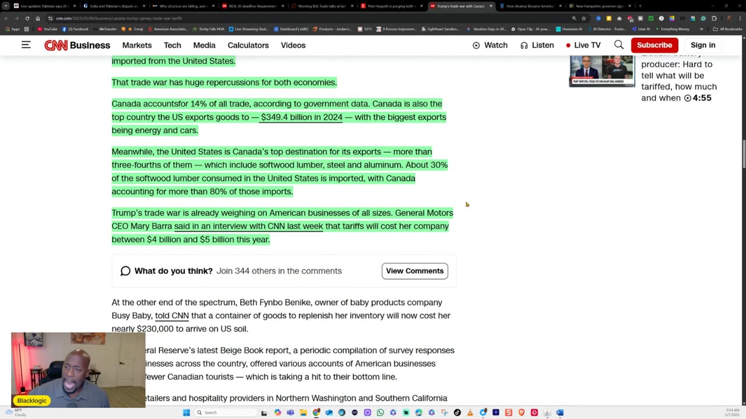Open the YouTube bookmark
The image size is (746, 419).
click(47, 29)
